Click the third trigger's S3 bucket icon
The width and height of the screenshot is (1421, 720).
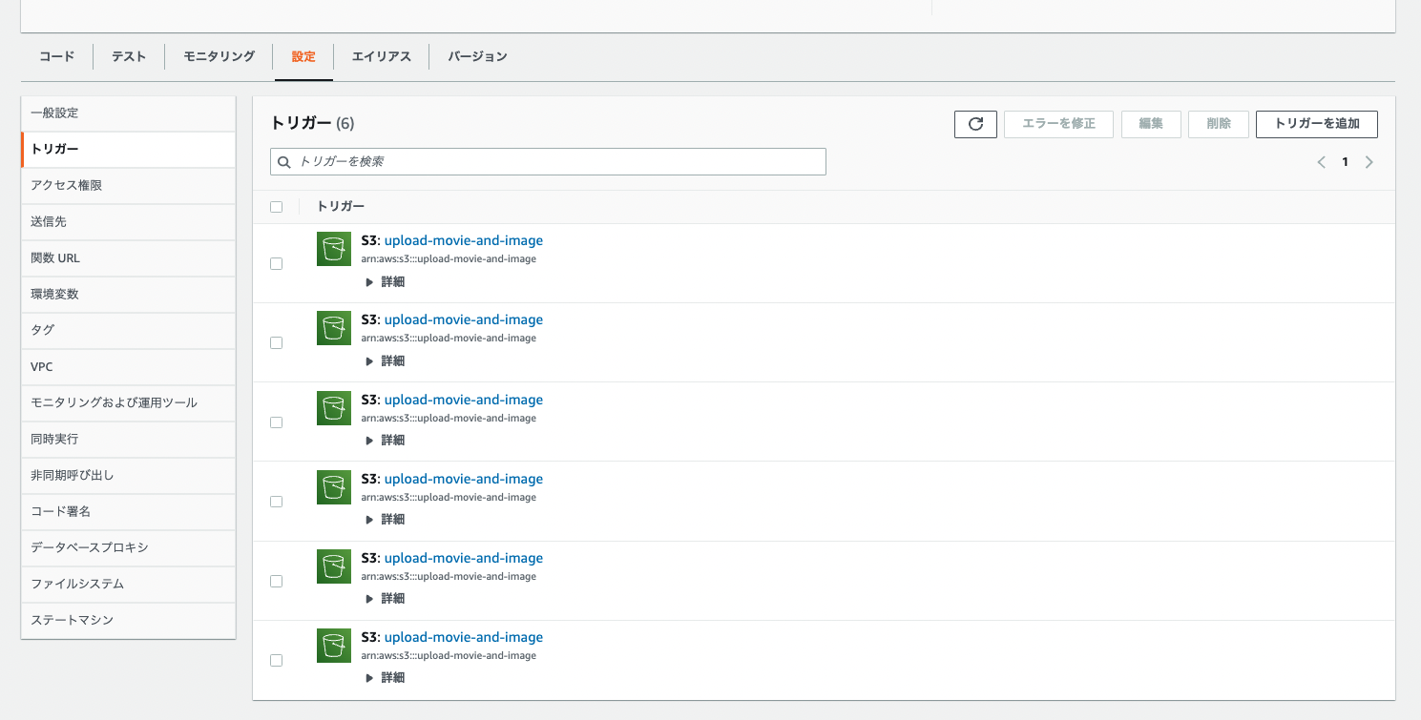334,408
